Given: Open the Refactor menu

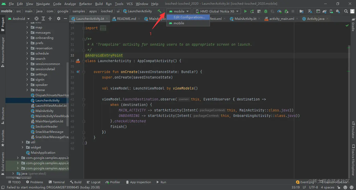Looking at the screenshot, I should point(86,4).
